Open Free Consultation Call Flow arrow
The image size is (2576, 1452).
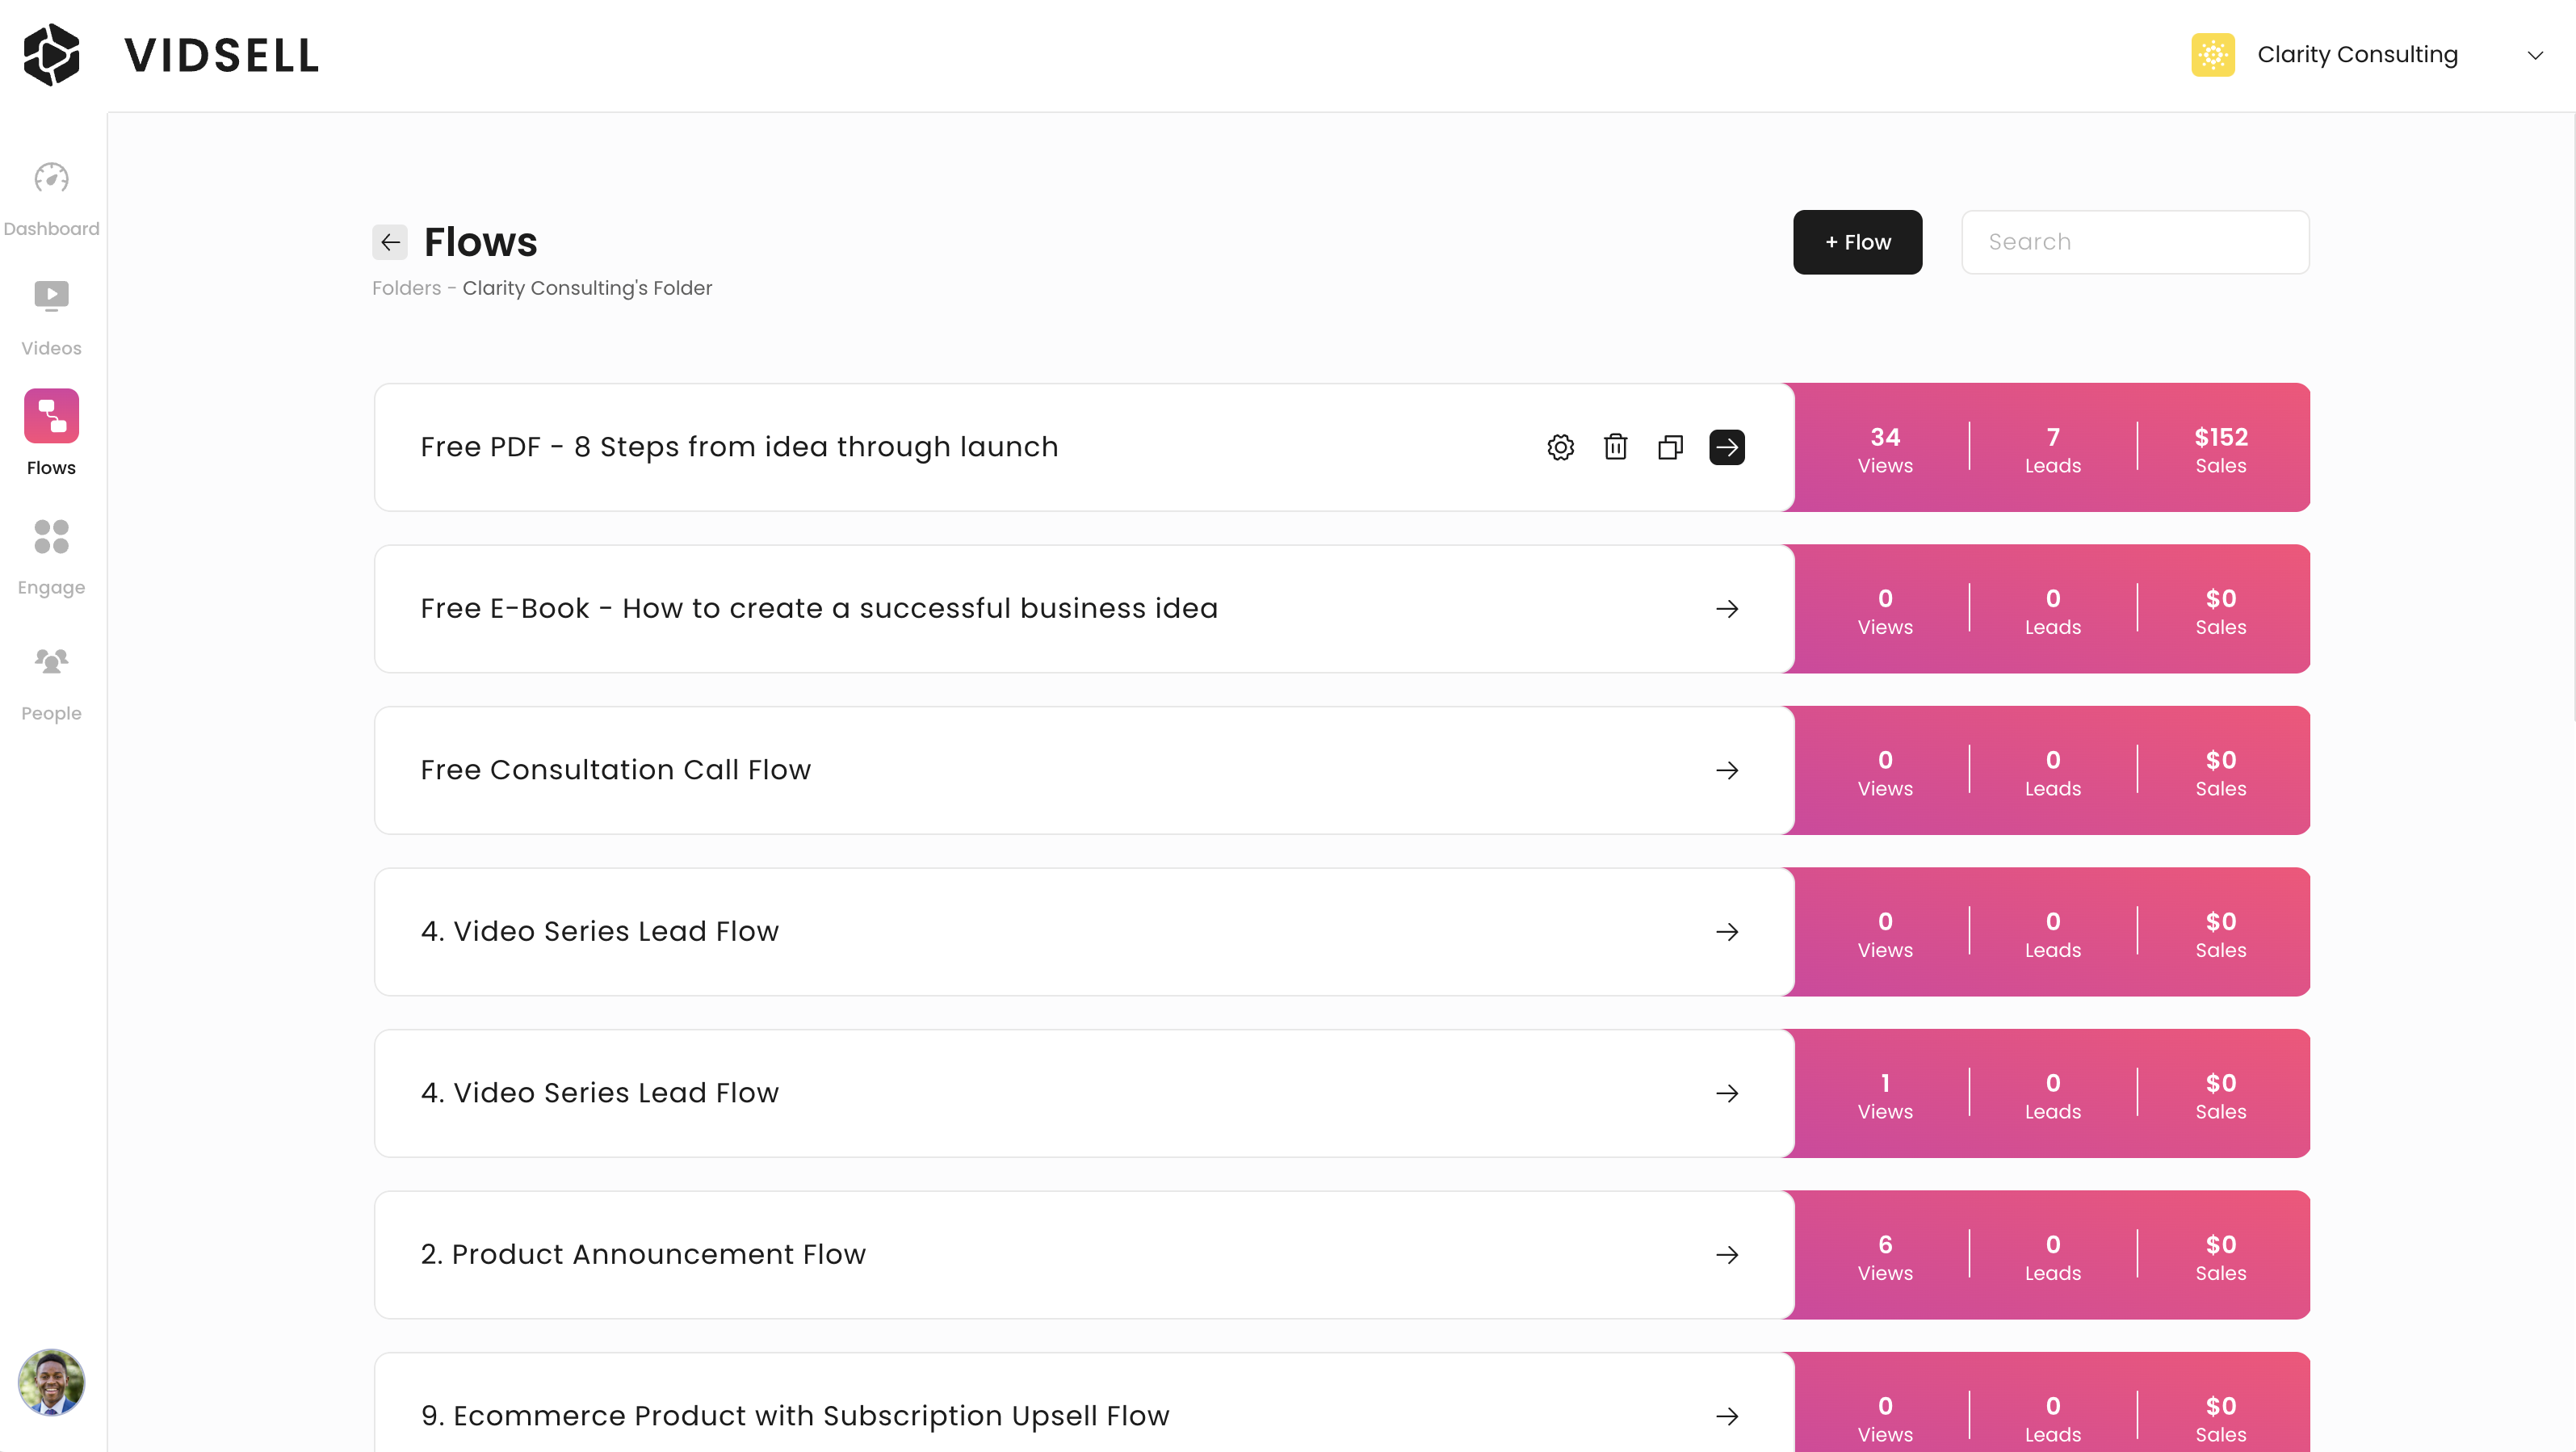[1727, 770]
